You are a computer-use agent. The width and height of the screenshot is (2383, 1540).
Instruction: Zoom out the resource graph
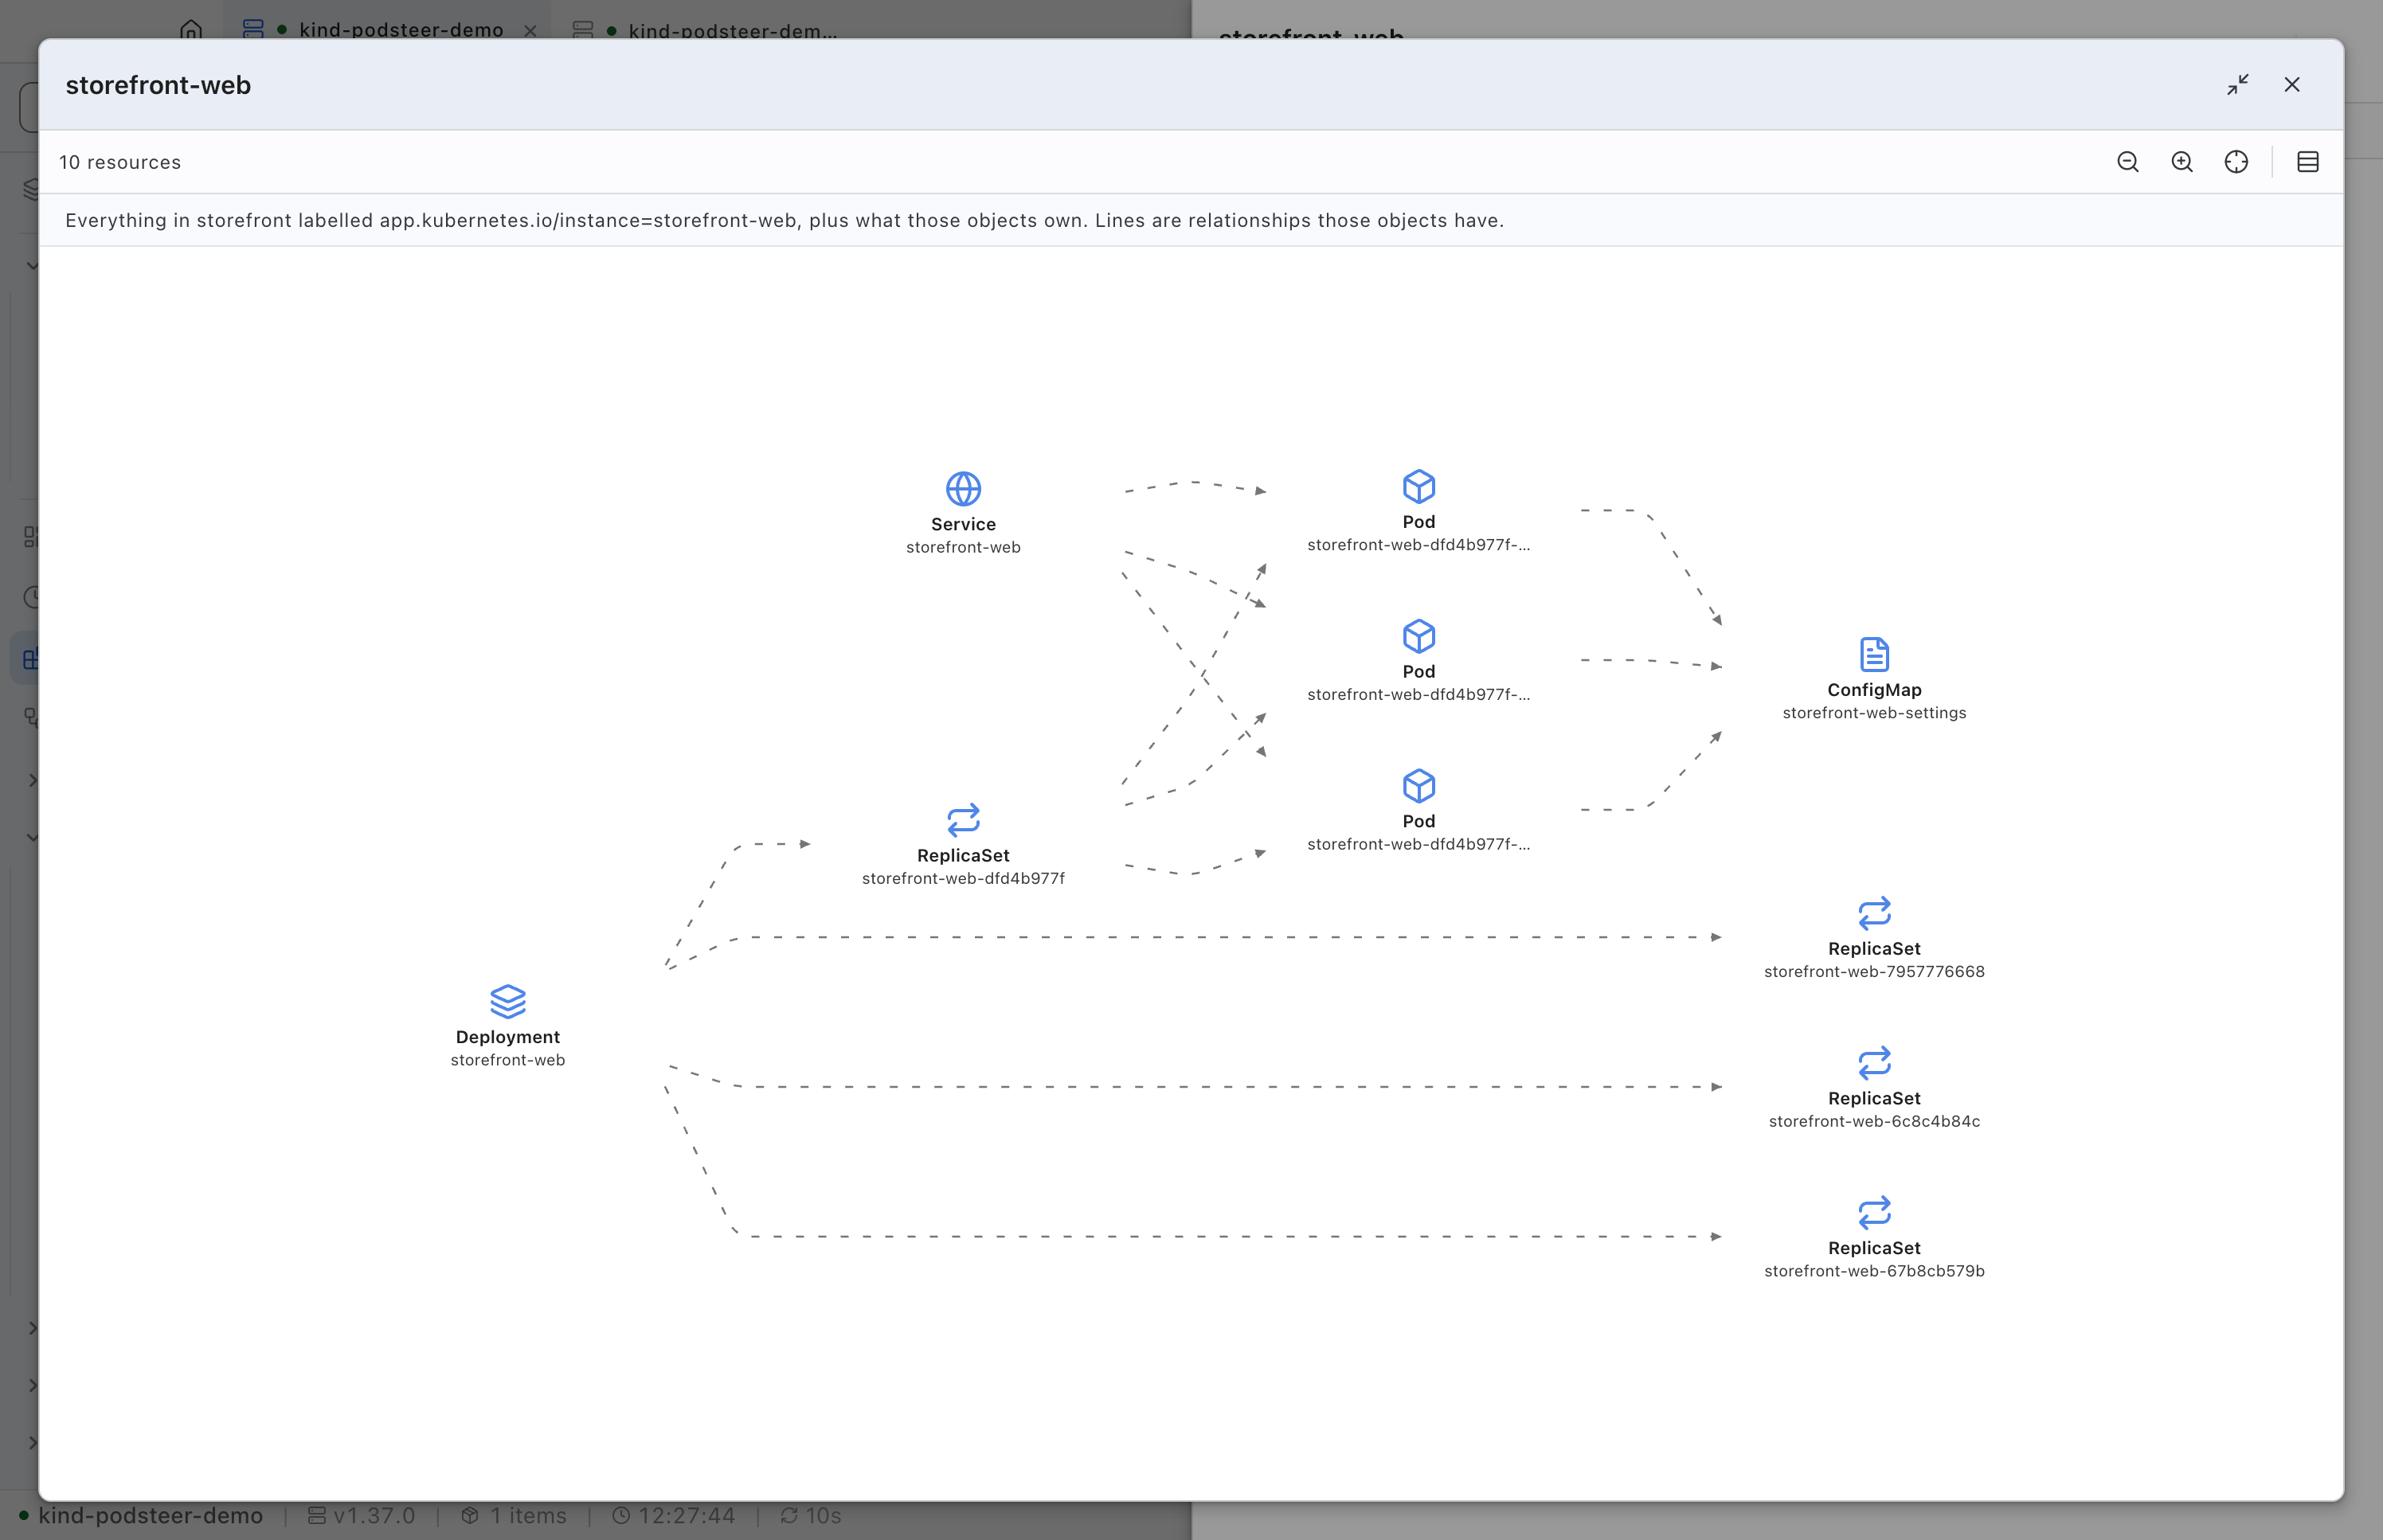click(x=2128, y=162)
